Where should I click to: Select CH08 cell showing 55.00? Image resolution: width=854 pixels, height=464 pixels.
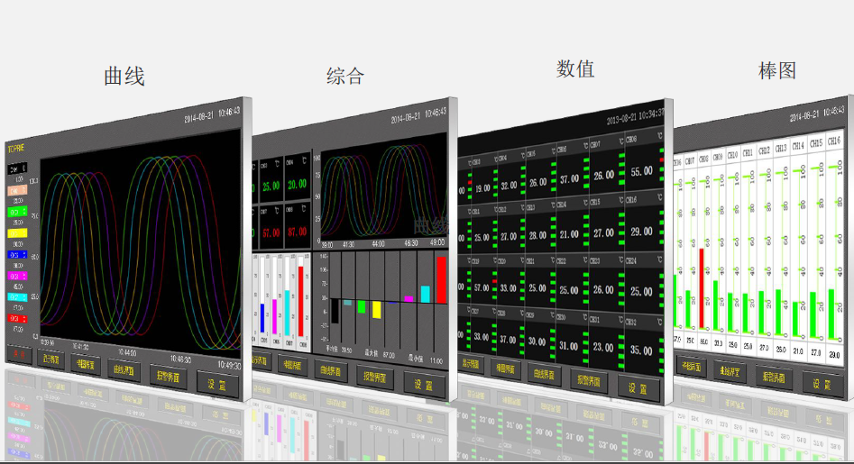coord(641,171)
